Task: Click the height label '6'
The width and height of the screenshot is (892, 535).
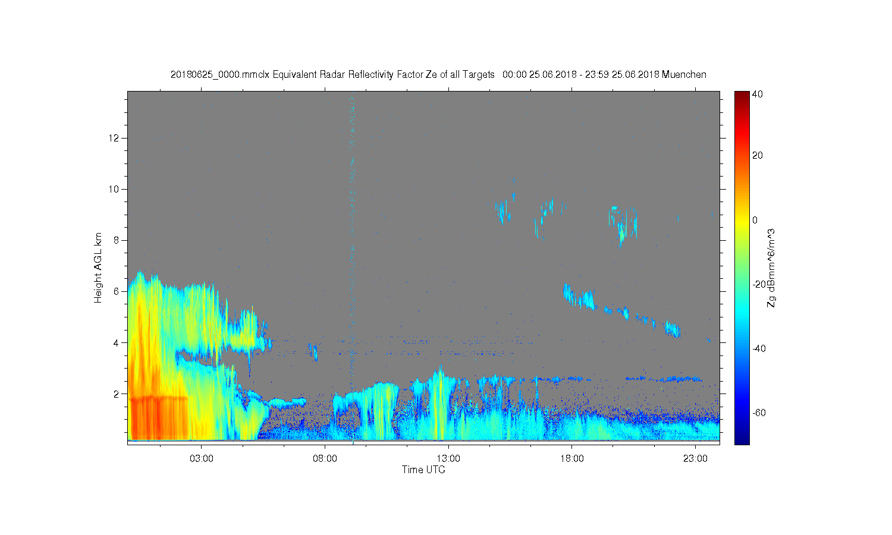Action: point(117,291)
